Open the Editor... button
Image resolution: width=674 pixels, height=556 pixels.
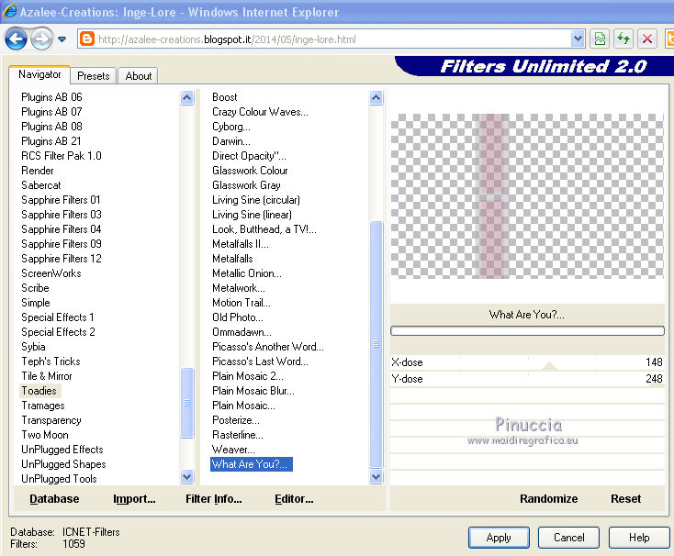[294, 499]
